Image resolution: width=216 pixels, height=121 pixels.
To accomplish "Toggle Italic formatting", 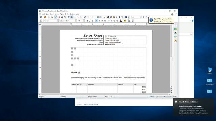I will click(90, 21).
